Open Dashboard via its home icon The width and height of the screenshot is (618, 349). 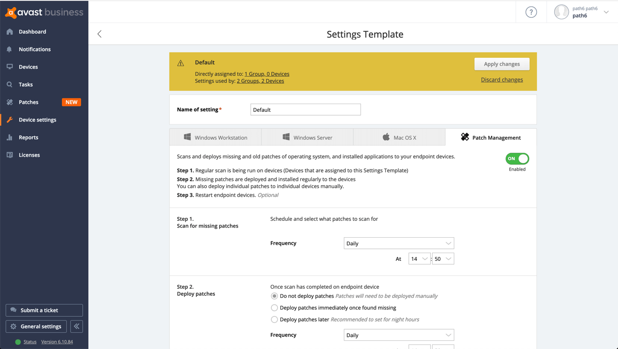[10, 32]
